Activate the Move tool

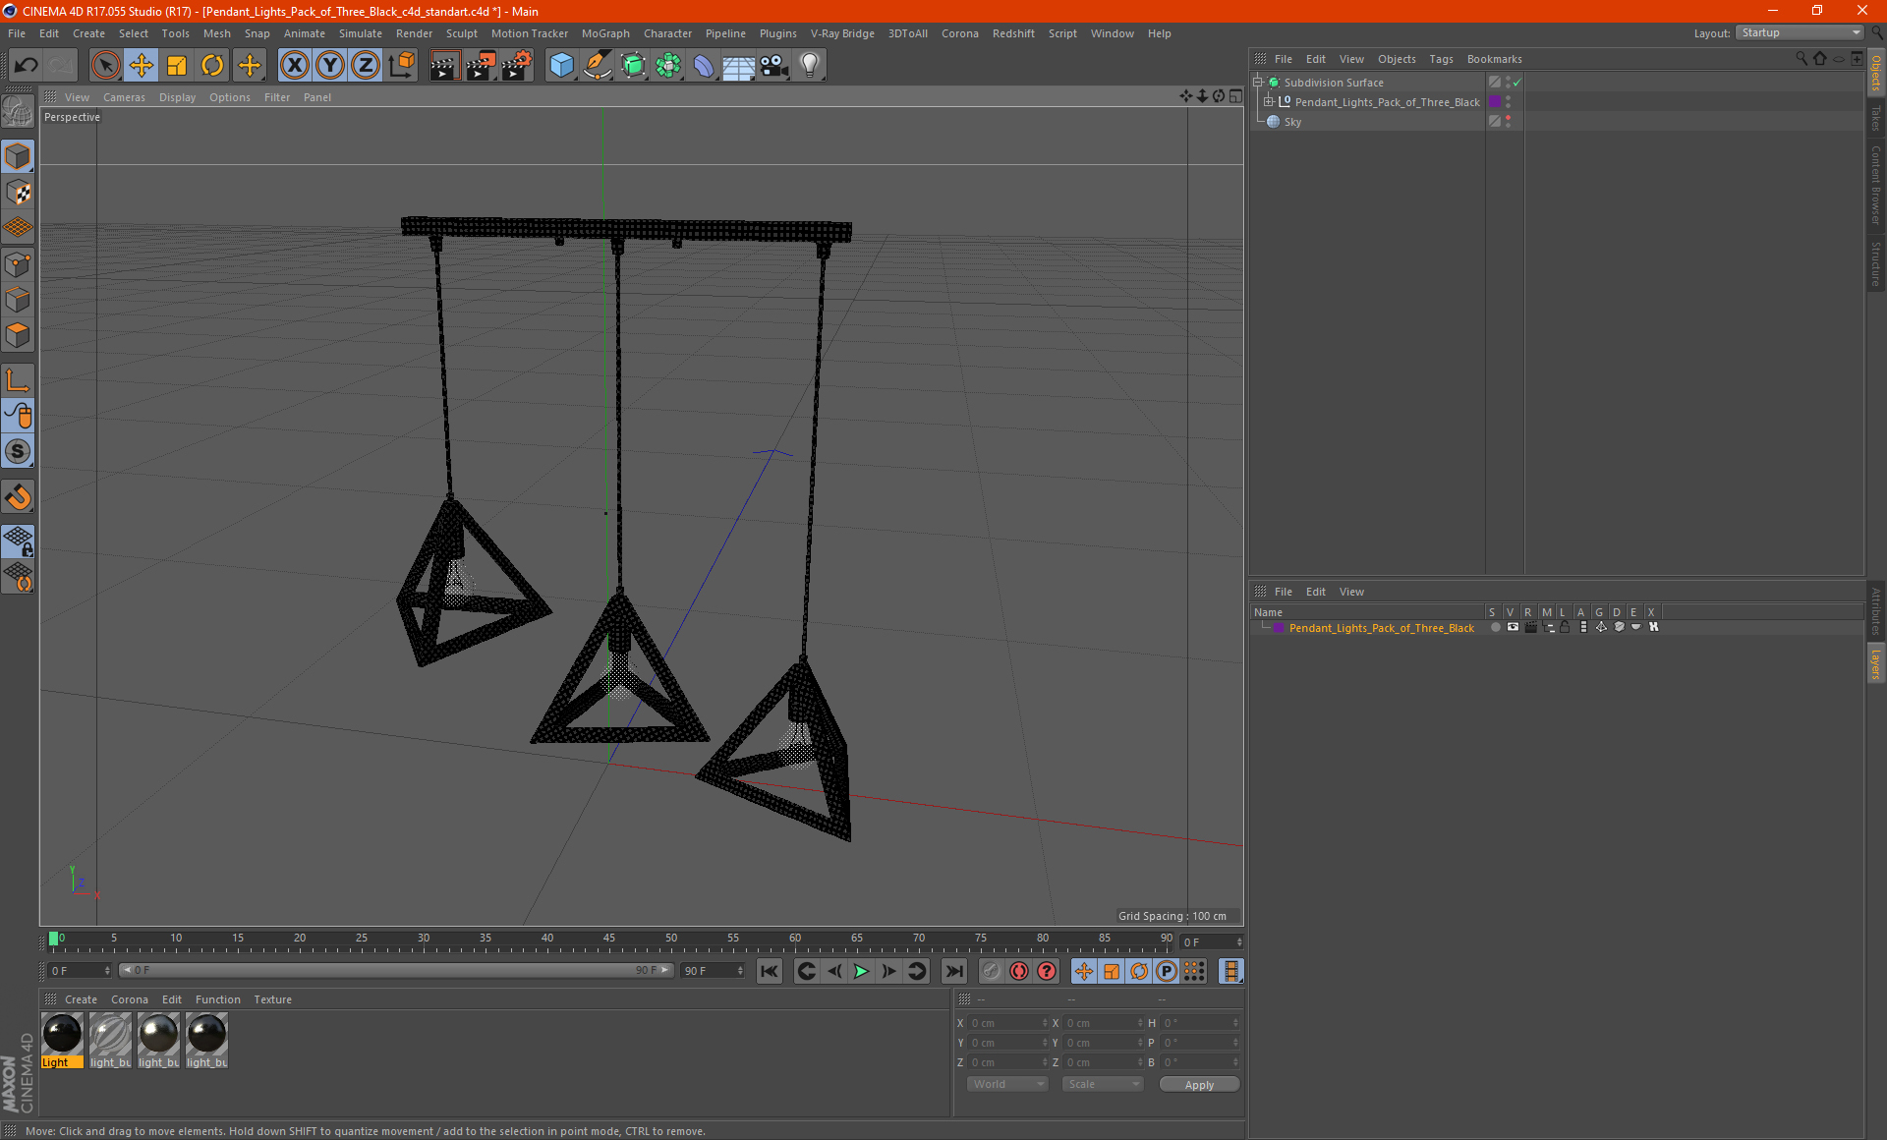coord(142,66)
